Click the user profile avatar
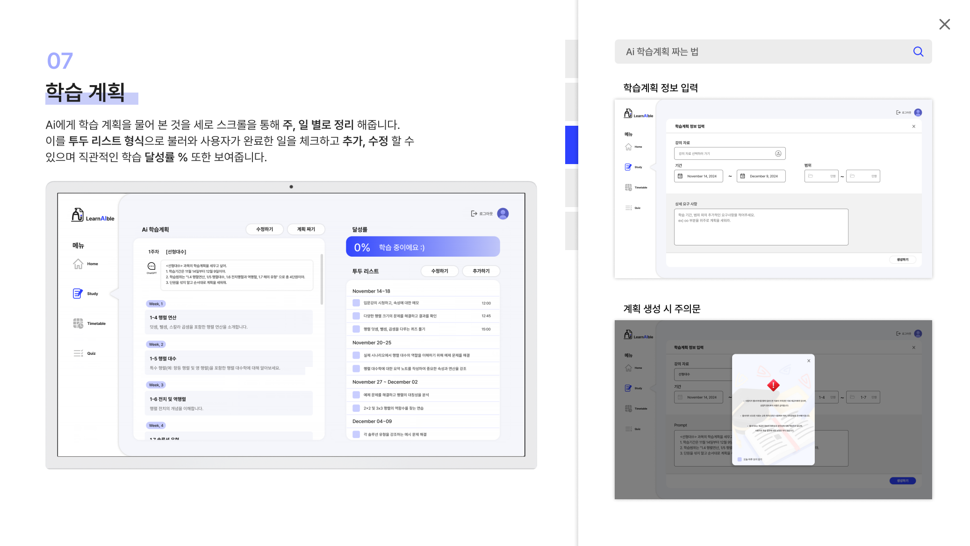 point(503,214)
